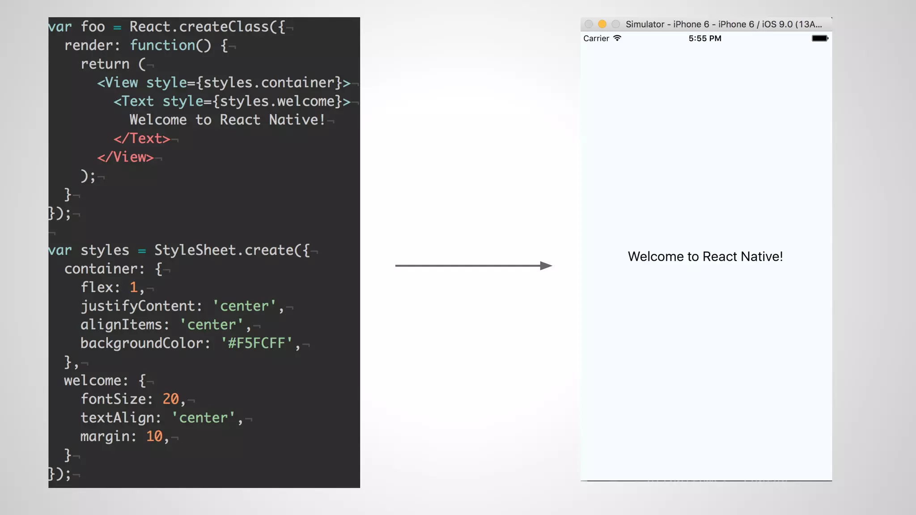Click the justifyContent 'center' value
916x515 pixels.
coord(244,306)
